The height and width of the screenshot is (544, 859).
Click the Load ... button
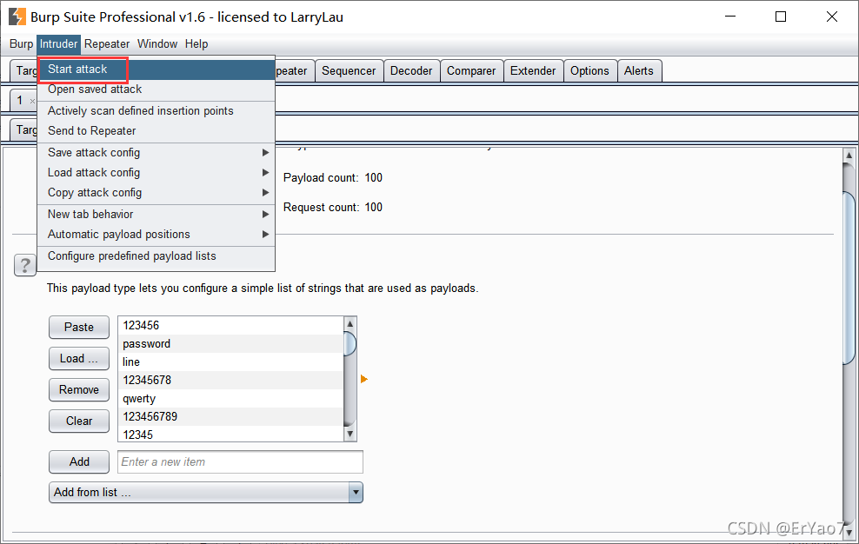pyautogui.click(x=79, y=359)
